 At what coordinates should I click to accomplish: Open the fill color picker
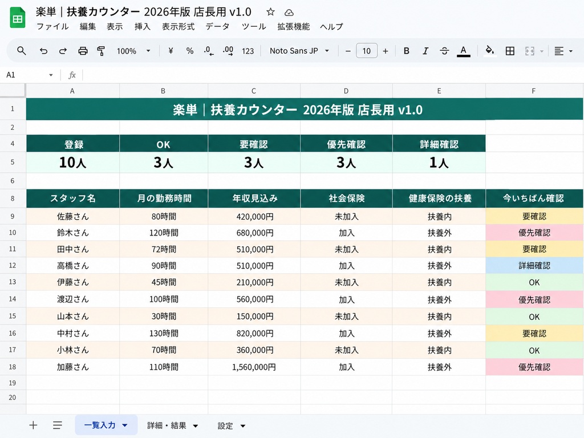tap(489, 51)
